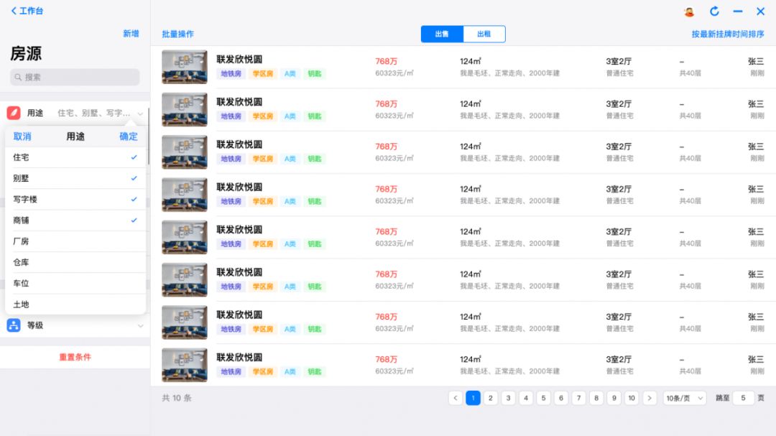Confirm usage selection with 确定
Screen dimensions: 776x436
pyautogui.click(x=129, y=136)
